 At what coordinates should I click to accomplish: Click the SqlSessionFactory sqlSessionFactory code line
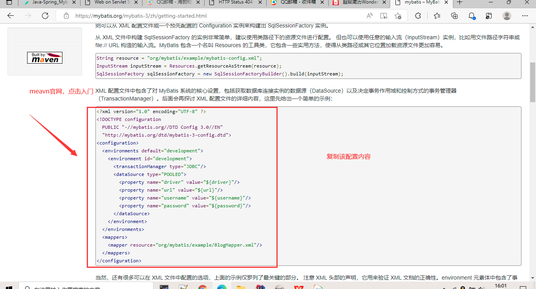point(220,74)
